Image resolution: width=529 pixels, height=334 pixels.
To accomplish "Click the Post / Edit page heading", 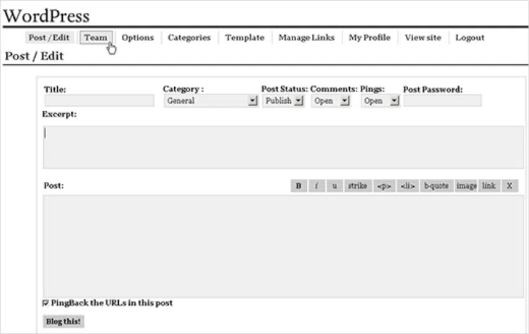I will coord(34,55).
